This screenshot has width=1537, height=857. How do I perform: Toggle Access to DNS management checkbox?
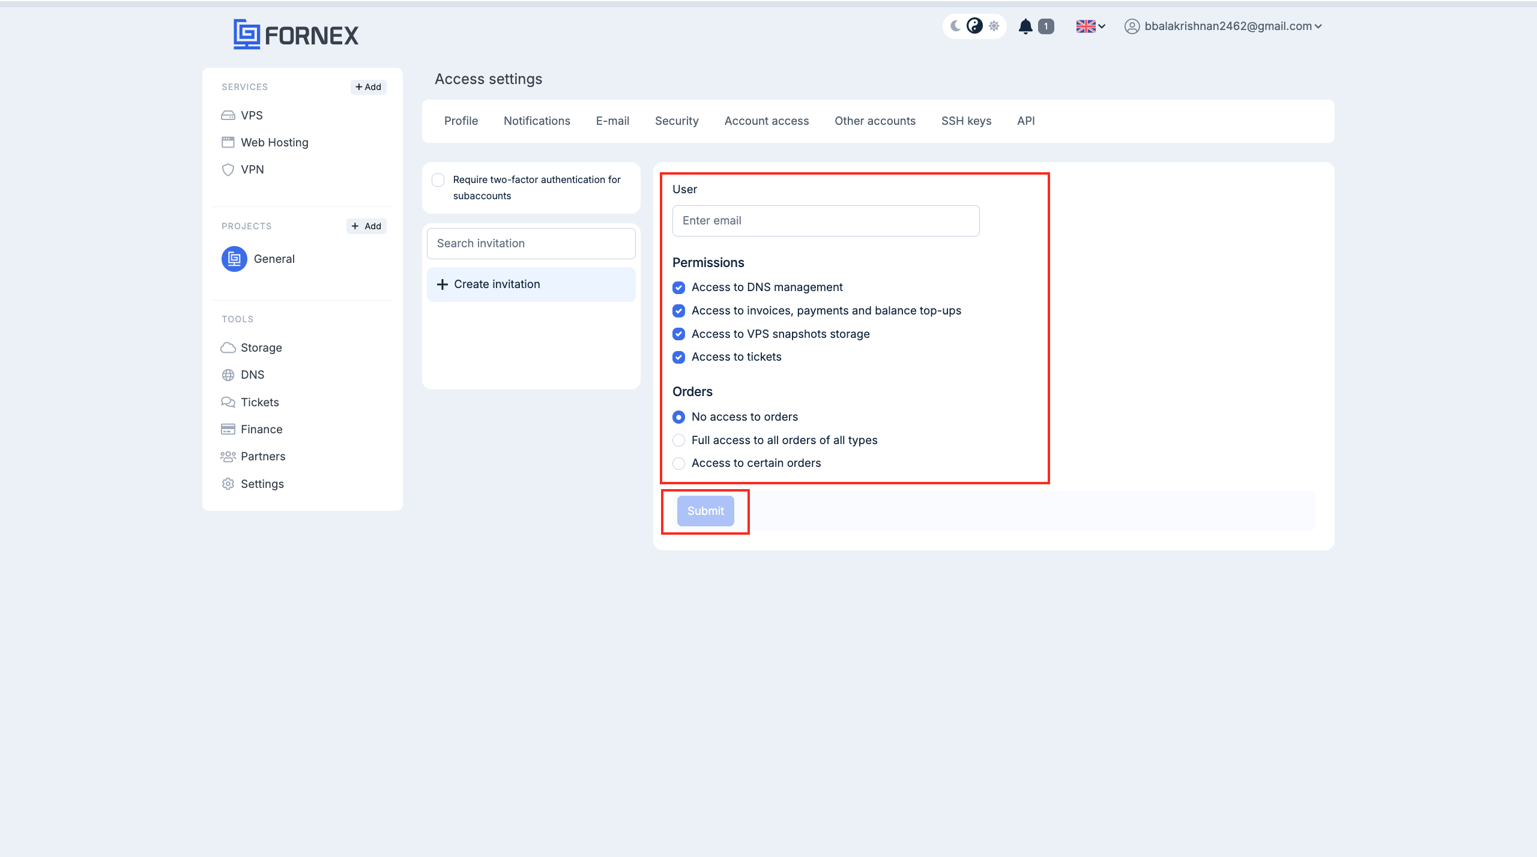pos(679,287)
